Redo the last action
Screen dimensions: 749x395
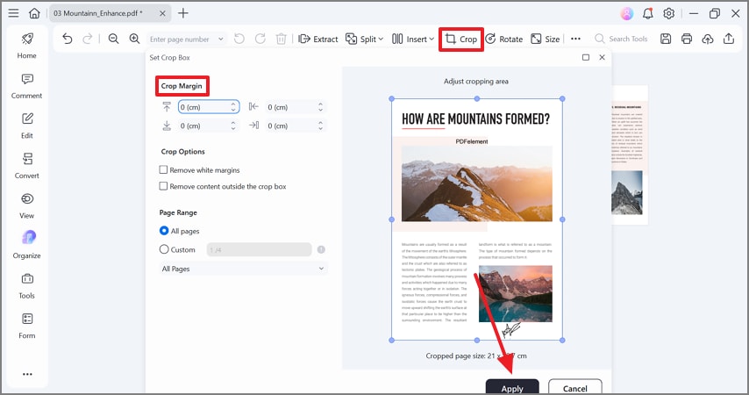88,39
